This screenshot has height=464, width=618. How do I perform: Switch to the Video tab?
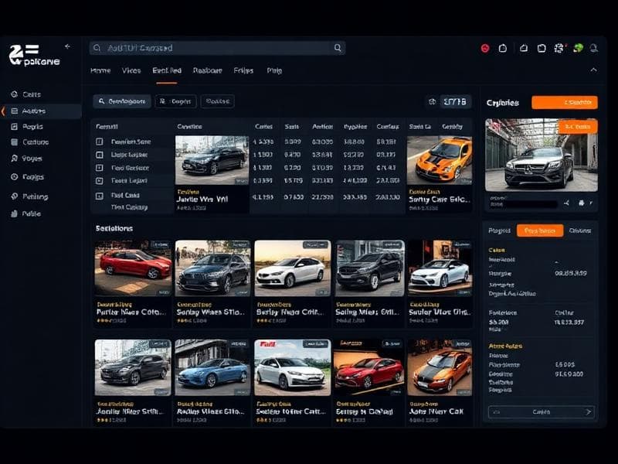coord(131,70)
